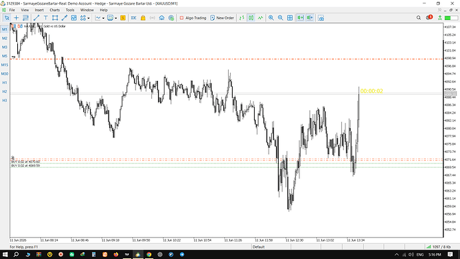
Task: Switch to candlestick chart mode
Action: click(x=251, y=18)
